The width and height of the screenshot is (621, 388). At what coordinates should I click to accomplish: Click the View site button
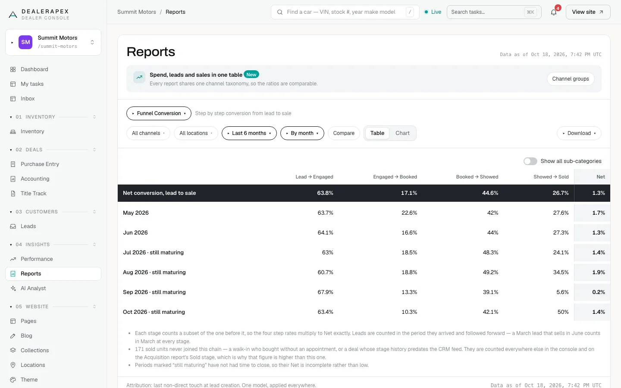[588, 12]
